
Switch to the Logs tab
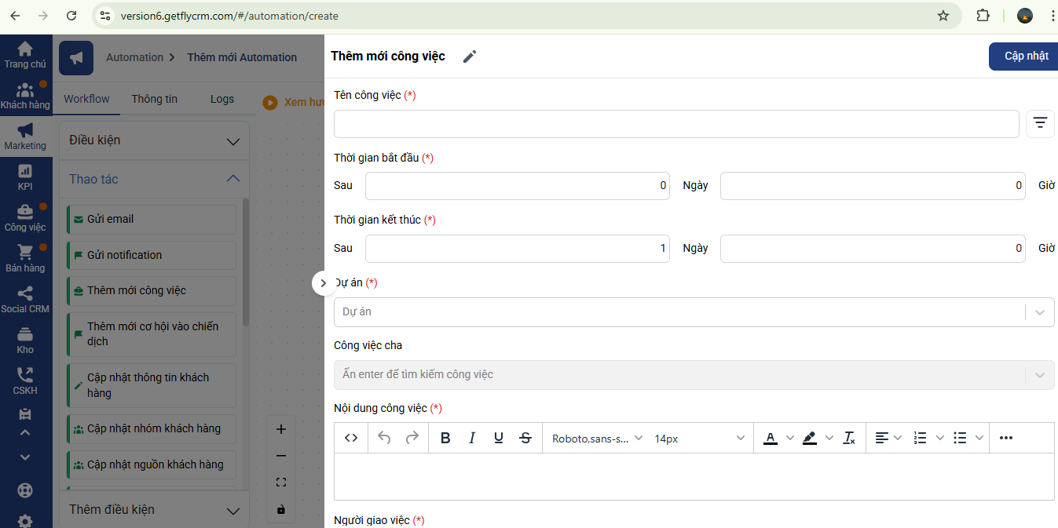[222, 99]
